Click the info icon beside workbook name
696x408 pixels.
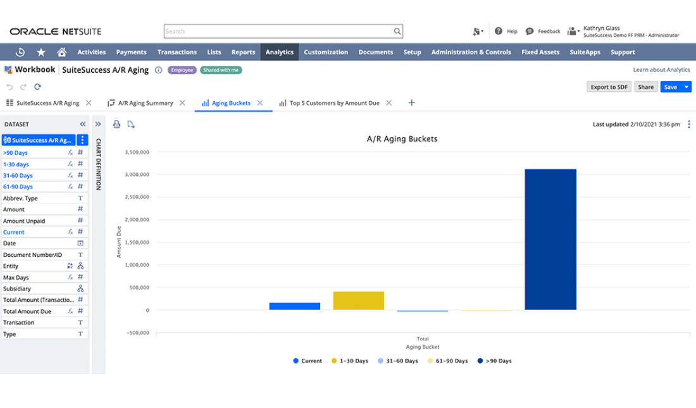(158, 70)
